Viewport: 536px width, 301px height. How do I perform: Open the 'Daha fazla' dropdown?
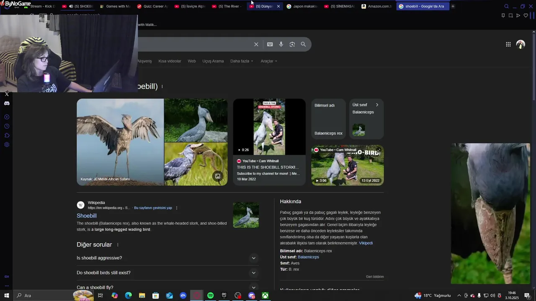[242, 61]
